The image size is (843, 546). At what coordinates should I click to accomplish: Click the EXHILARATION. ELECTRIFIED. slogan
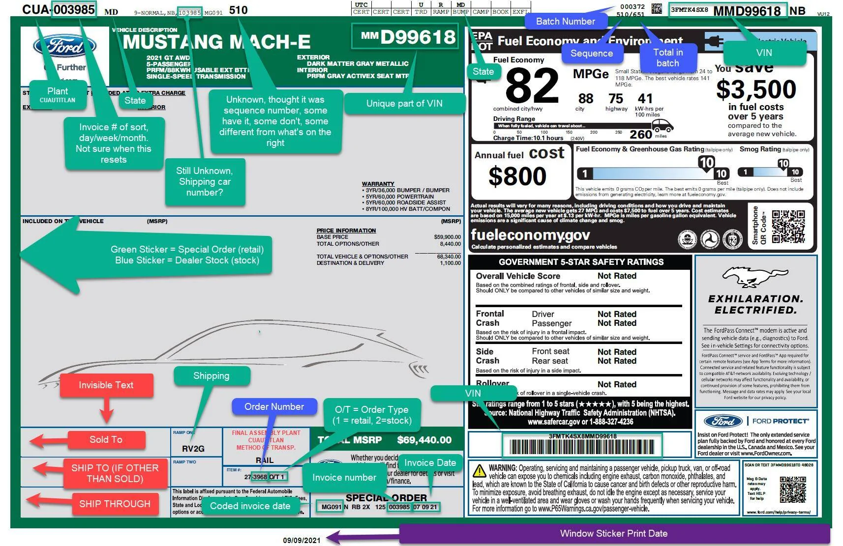tap(755, 304)
